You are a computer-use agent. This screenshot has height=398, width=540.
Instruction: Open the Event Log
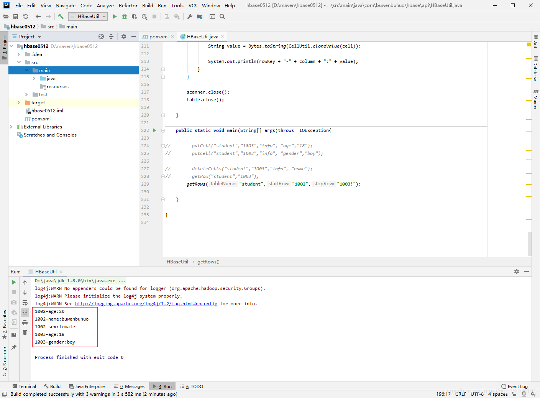(x=514, y=386)
